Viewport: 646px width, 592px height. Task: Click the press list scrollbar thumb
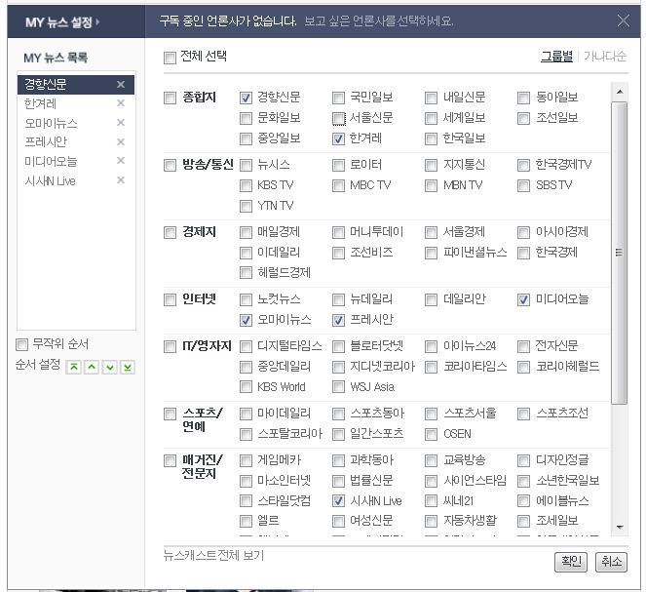tap(620, 253)
